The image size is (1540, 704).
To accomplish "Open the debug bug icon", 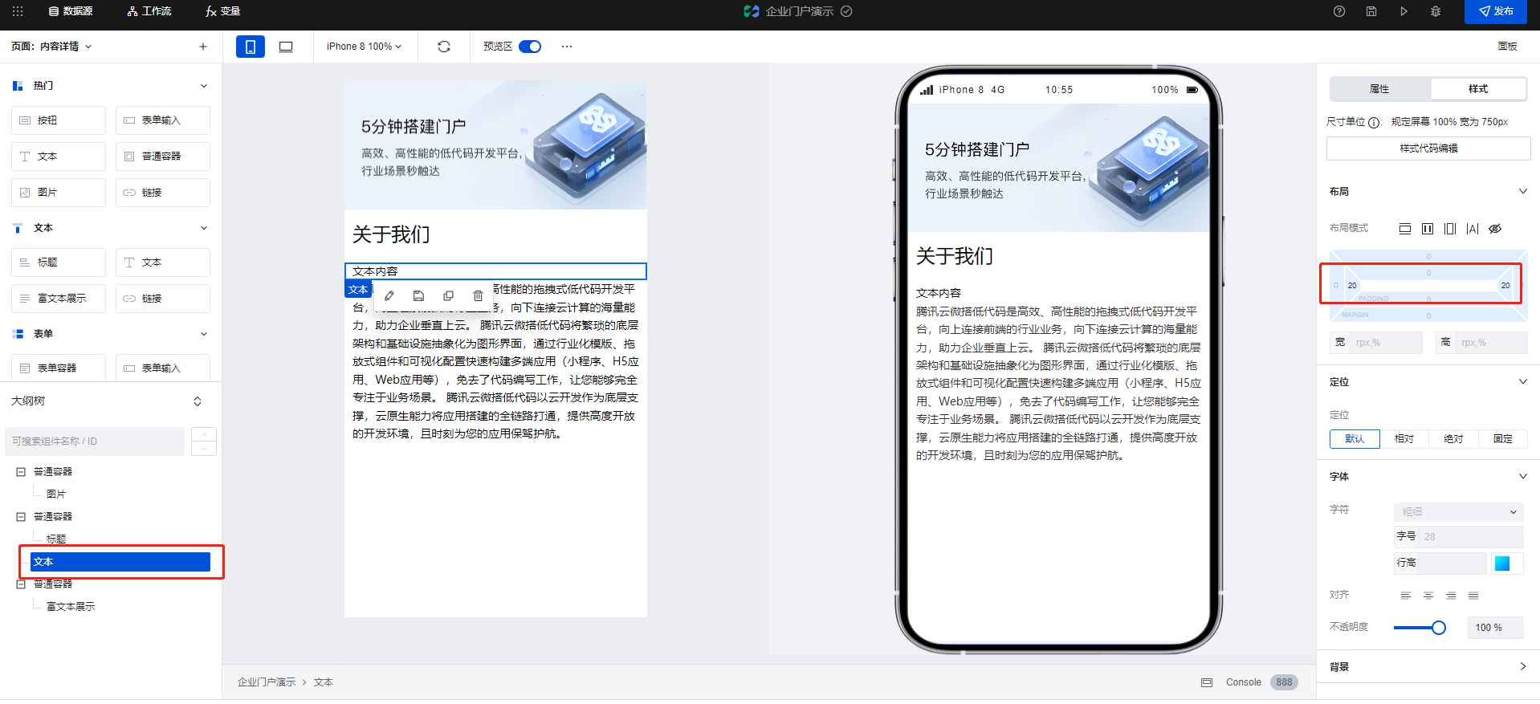I will (x=1436, y=11).
